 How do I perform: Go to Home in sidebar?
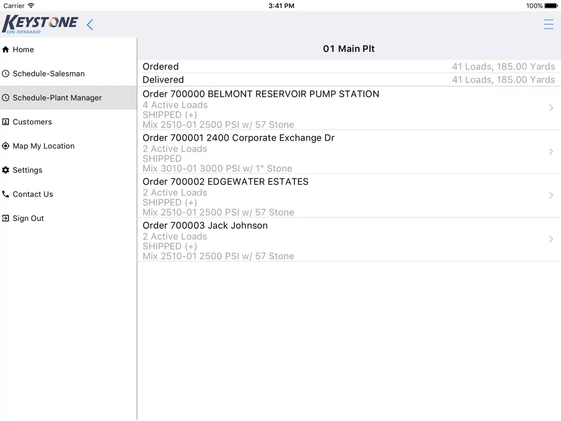pos(68,49)
